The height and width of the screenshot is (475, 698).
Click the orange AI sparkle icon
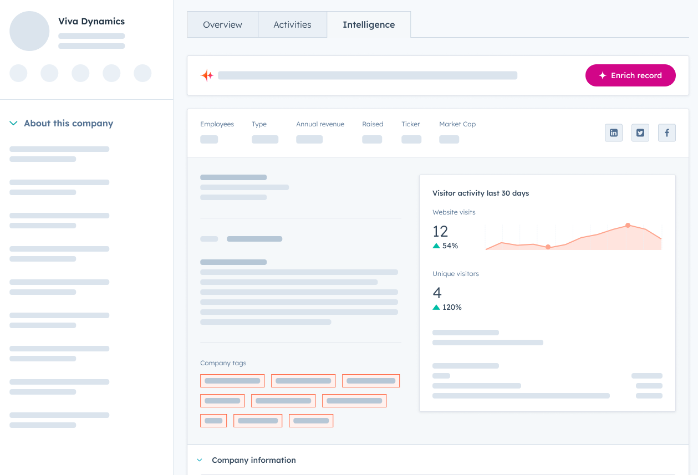(x=207, y=75)
